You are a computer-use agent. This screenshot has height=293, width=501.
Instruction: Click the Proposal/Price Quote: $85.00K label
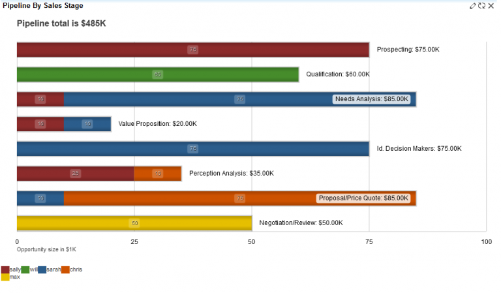[x=363, y=198]
